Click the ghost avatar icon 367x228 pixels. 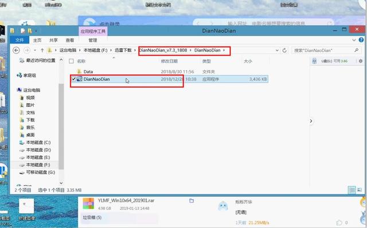(x=223, y=206)
